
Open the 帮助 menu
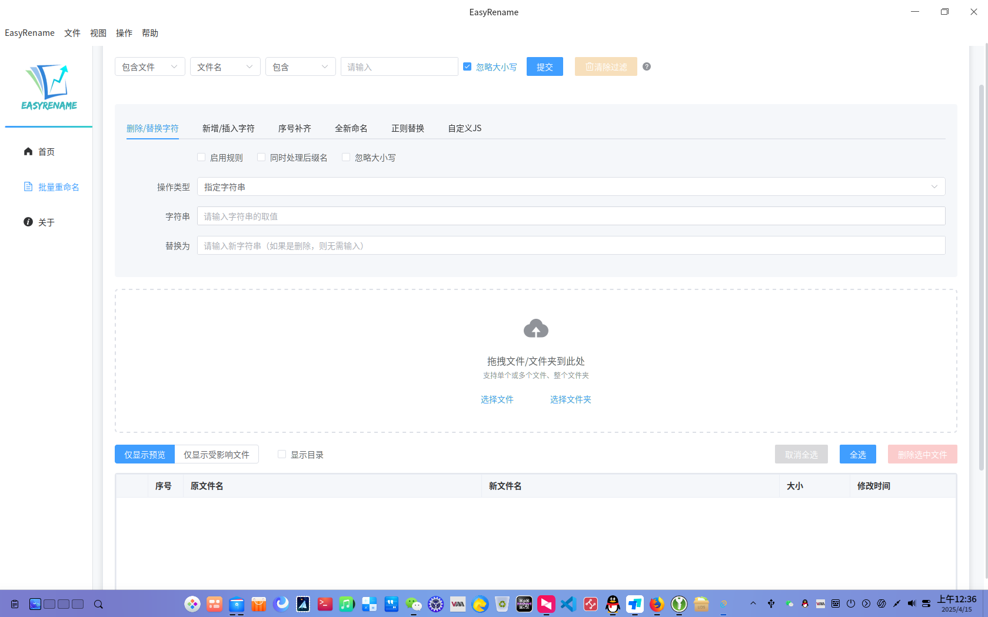coord(150,33)
